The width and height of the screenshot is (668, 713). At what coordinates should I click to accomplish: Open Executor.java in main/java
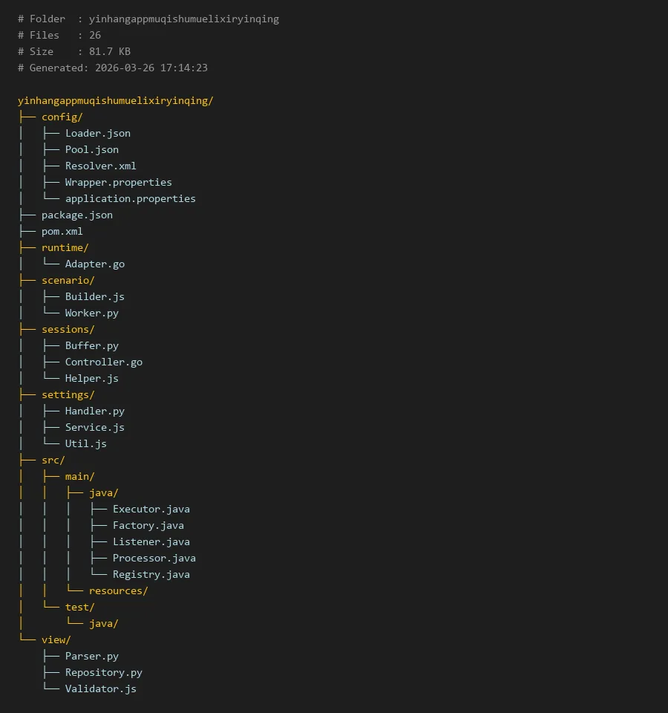(151, 509)
